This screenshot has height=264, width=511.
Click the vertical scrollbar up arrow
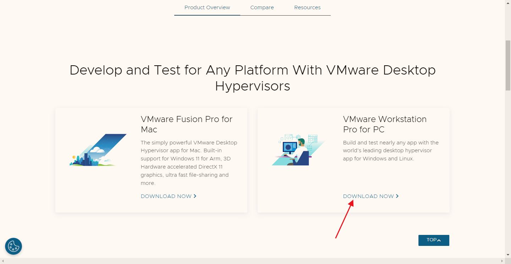click(508, 3)
